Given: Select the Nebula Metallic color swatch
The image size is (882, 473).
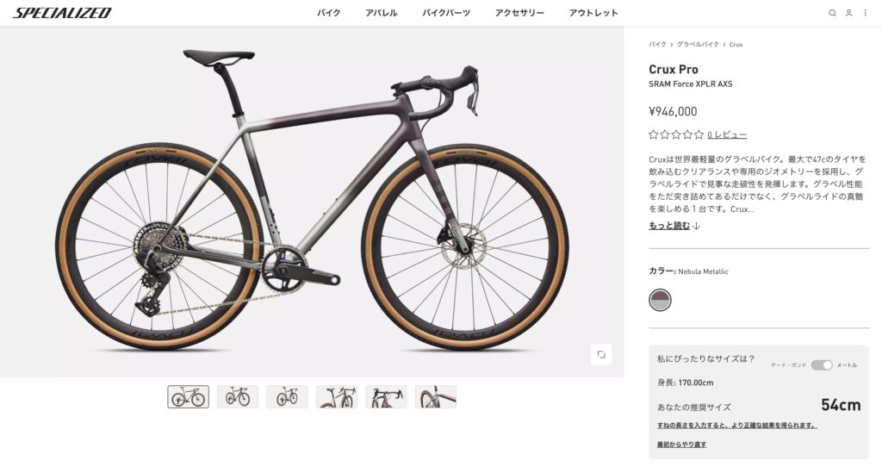Looking at the screenshot, I should coord(660,300).
